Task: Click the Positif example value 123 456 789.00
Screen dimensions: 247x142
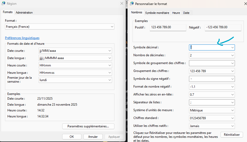Action: coord(168,27)
